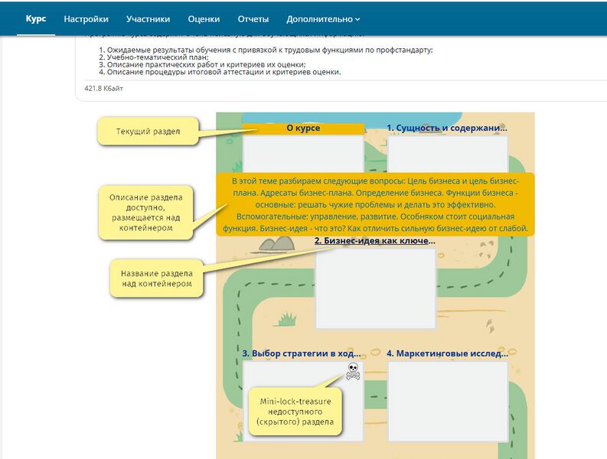The image size is (607, 459).
Task: Open section 3. Выбор стратегии в ход...
Action: pyautogui.click(x=302, y=353)
